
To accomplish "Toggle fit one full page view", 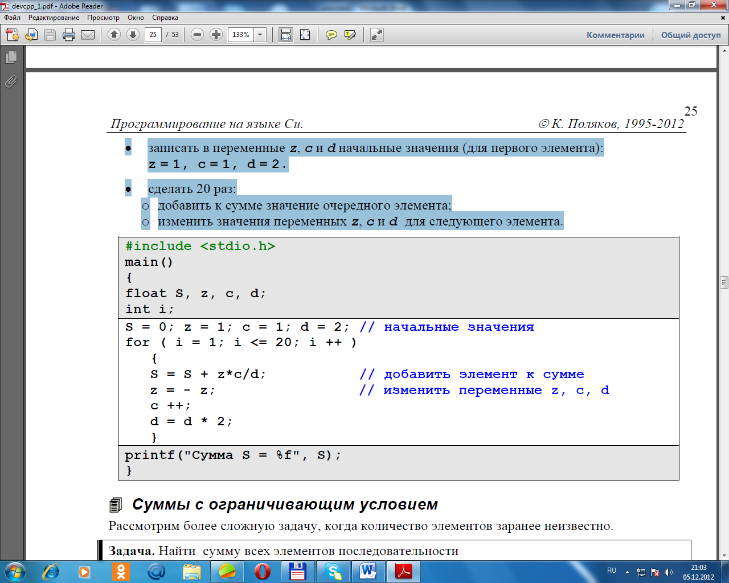I will click(x=305, y=35).
